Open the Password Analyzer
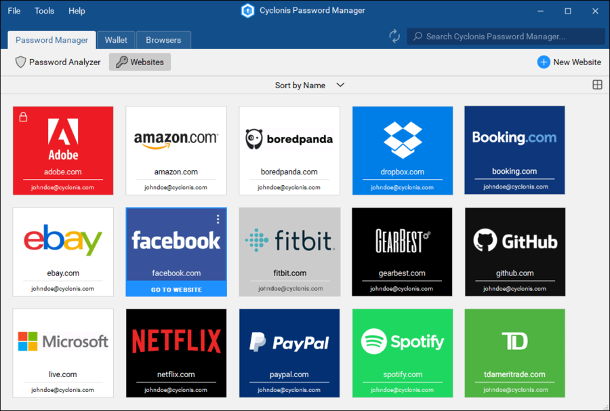 (x=57, y=62)
